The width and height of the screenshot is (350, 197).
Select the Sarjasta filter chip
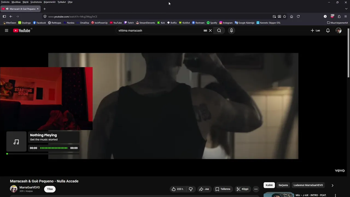(283, 185)
